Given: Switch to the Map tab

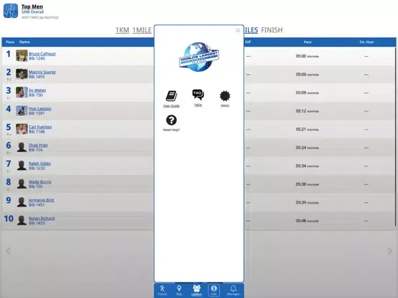Looking at the screenshot, I should (179, 290).
